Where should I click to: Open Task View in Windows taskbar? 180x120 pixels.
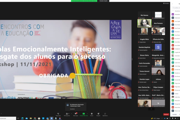tap(18, 118)
